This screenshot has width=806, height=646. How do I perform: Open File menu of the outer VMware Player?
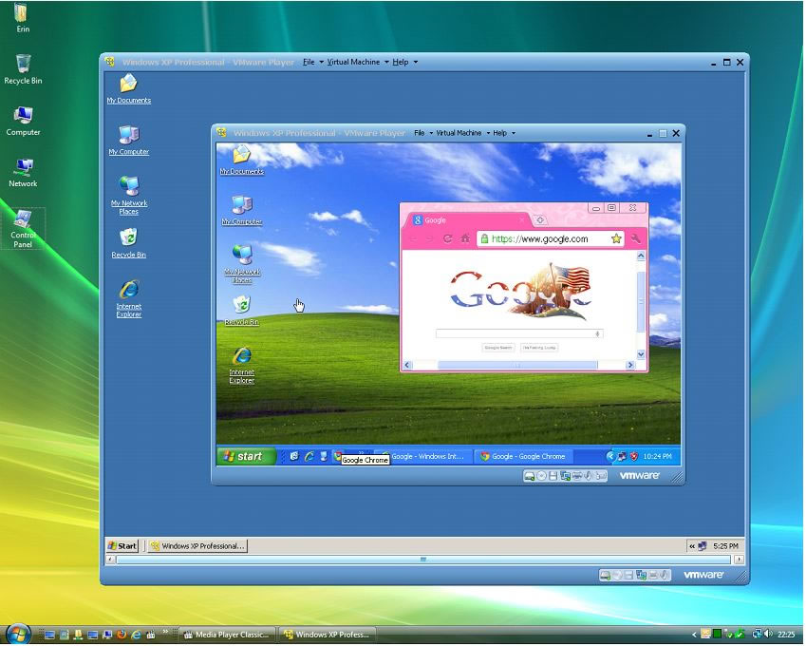(312, 62)
